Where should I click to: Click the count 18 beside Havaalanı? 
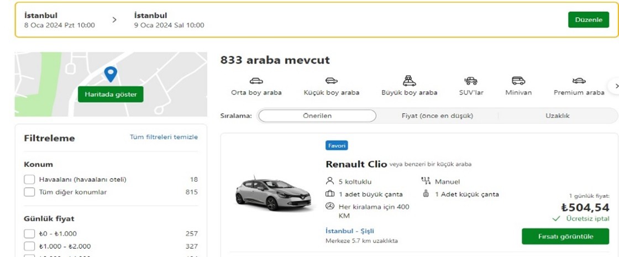pos(194,180)
